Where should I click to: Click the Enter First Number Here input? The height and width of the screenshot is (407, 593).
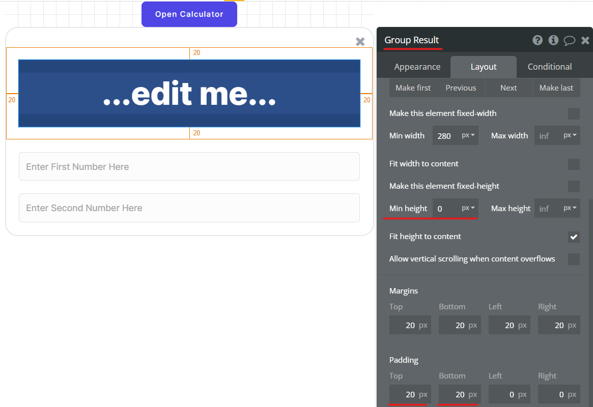coord(189,166)
